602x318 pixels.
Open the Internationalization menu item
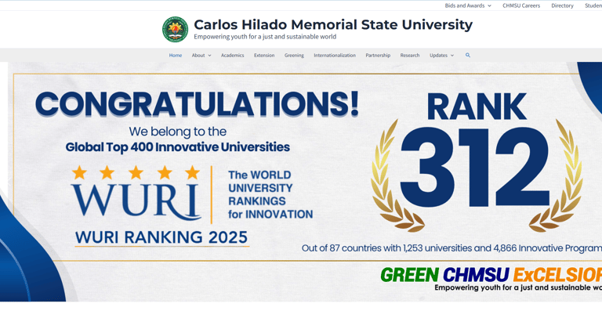335,56
